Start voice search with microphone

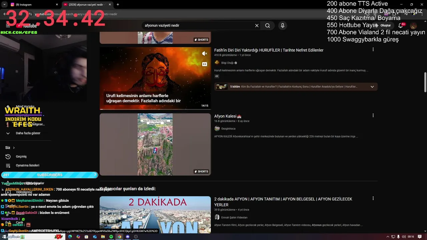283,25
